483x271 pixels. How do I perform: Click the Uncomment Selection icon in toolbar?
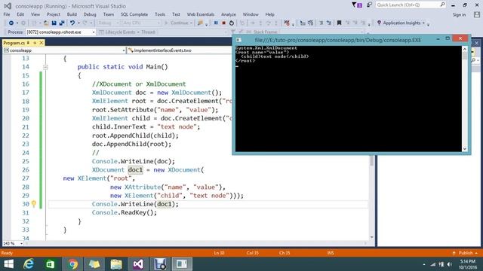point(329,23)
